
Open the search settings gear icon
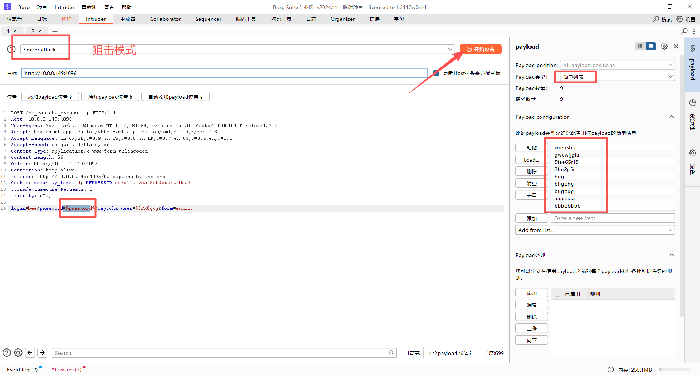18,352
